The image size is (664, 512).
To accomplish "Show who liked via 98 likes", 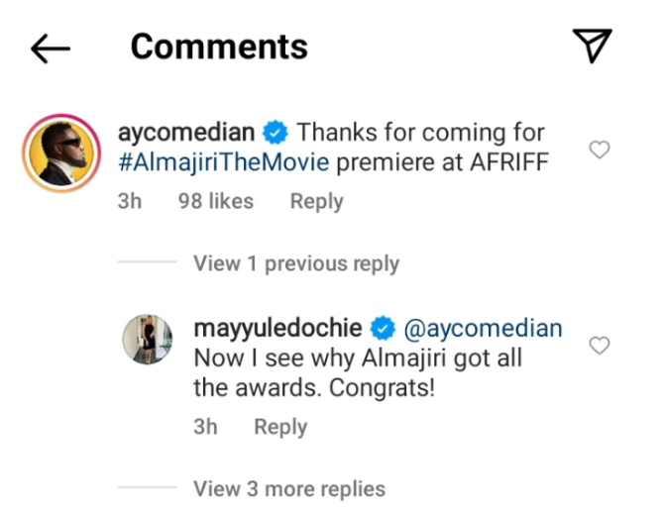I will [215, 201].
